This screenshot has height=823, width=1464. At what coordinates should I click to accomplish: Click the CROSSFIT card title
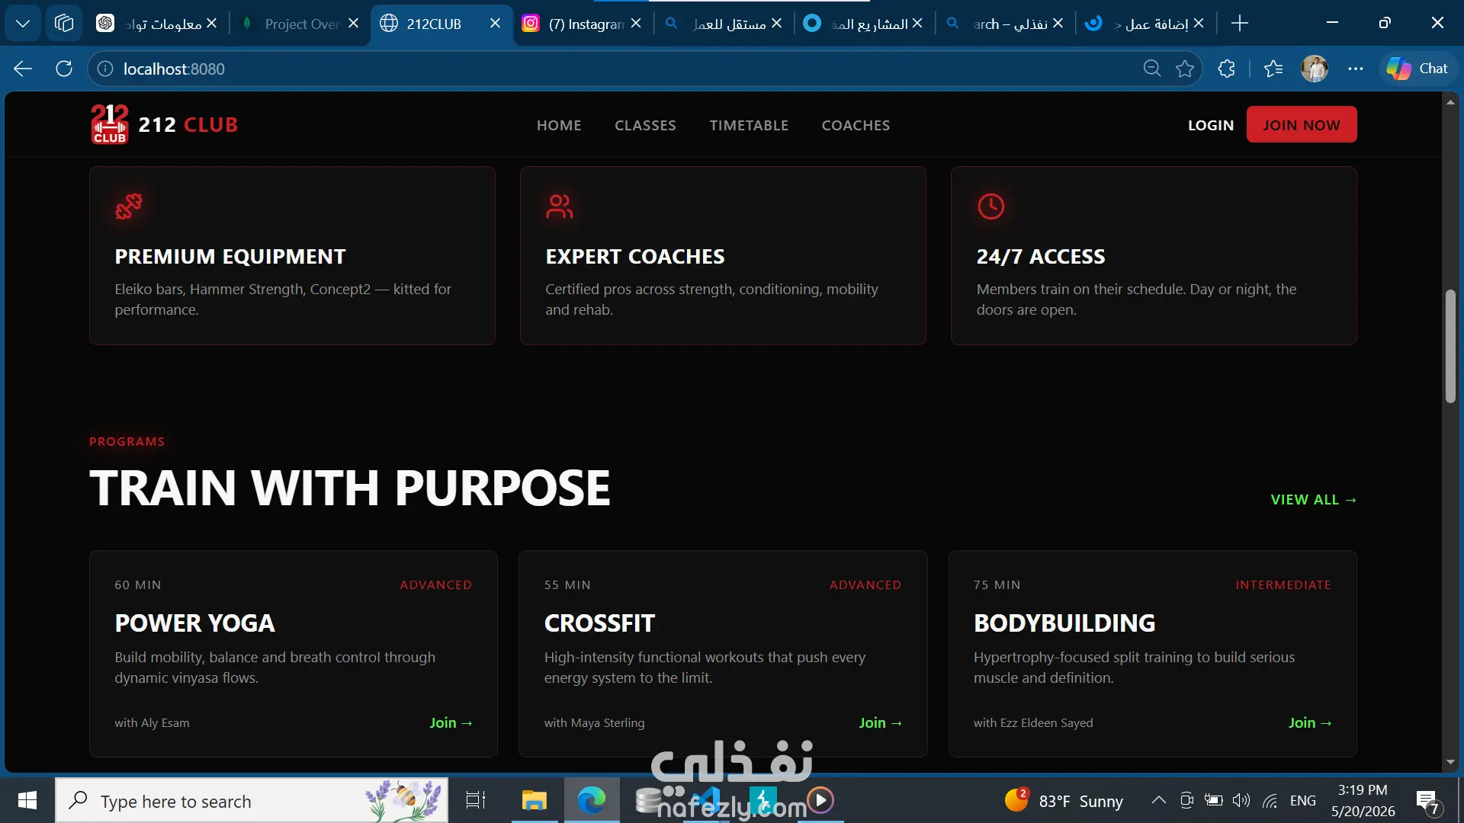(599, 623)
